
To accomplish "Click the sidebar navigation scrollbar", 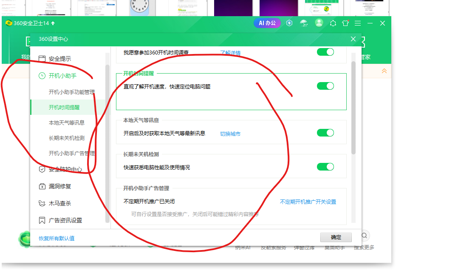I will coord(107,143).
